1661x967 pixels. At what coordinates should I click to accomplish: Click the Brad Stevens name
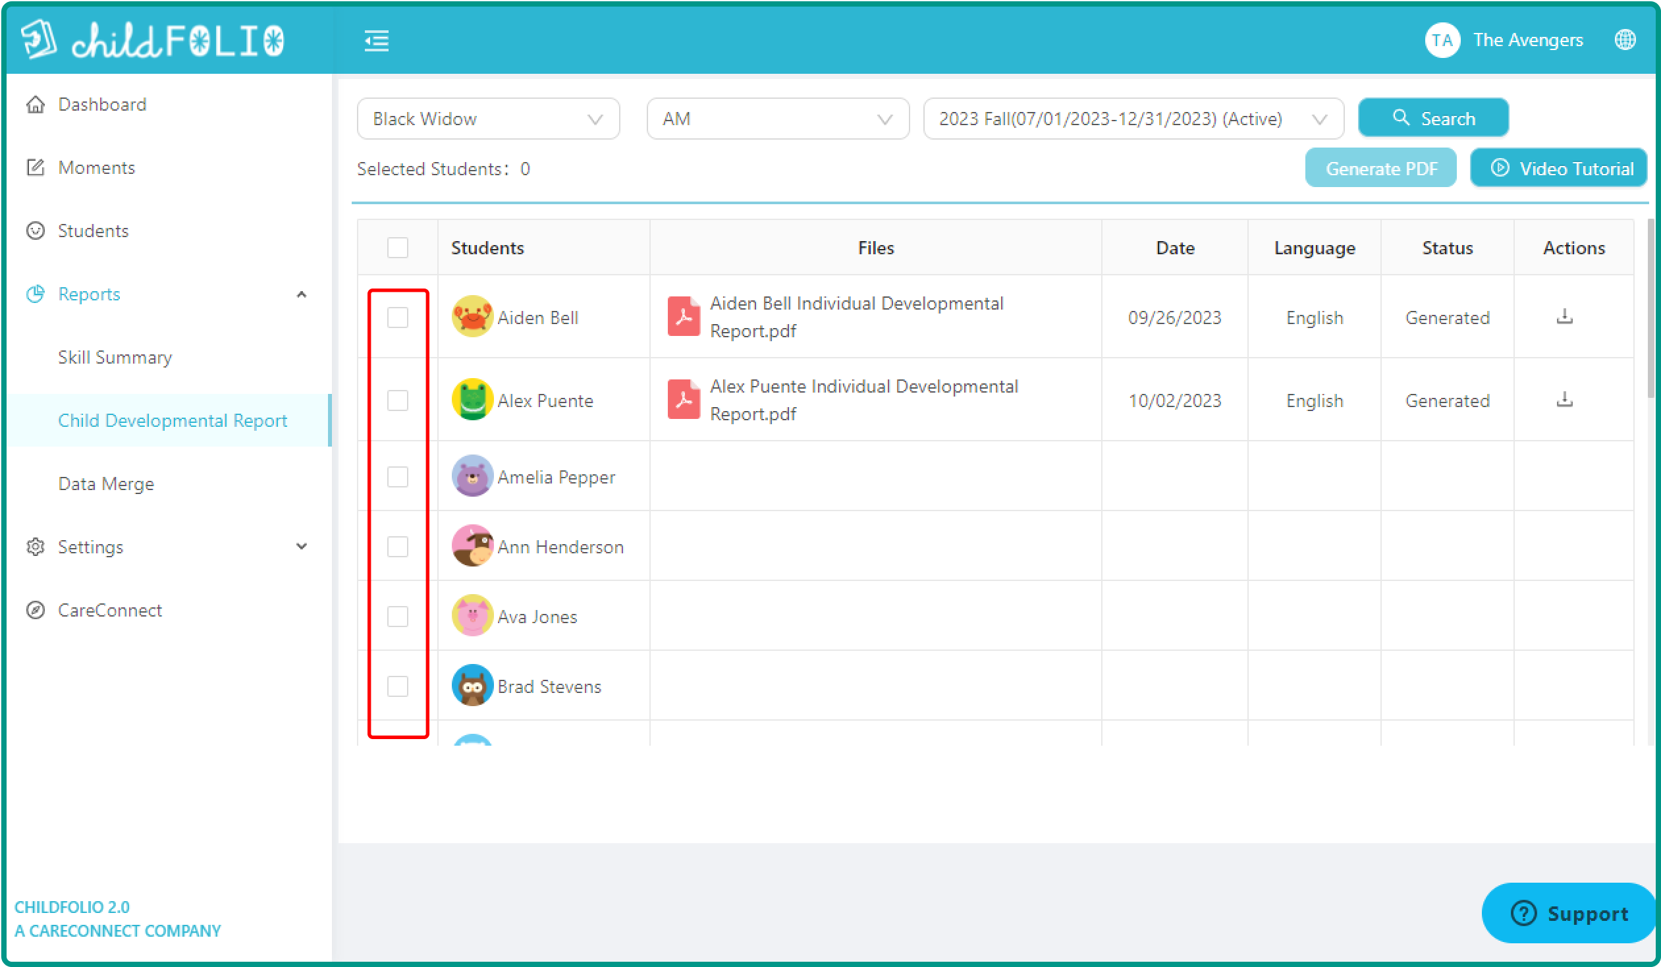pyautogui.click(x=549, y=687)
